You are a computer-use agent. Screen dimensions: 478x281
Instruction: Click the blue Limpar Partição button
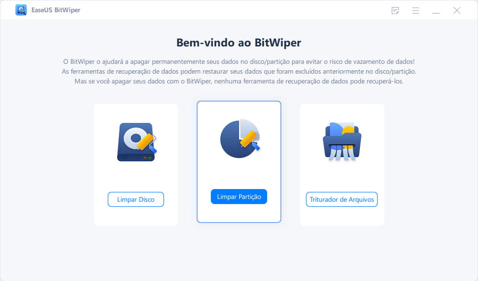pos(239,197)
